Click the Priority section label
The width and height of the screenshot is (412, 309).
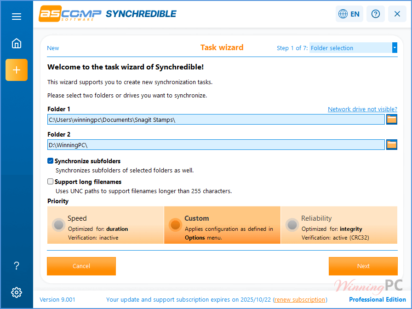(58, 201)
